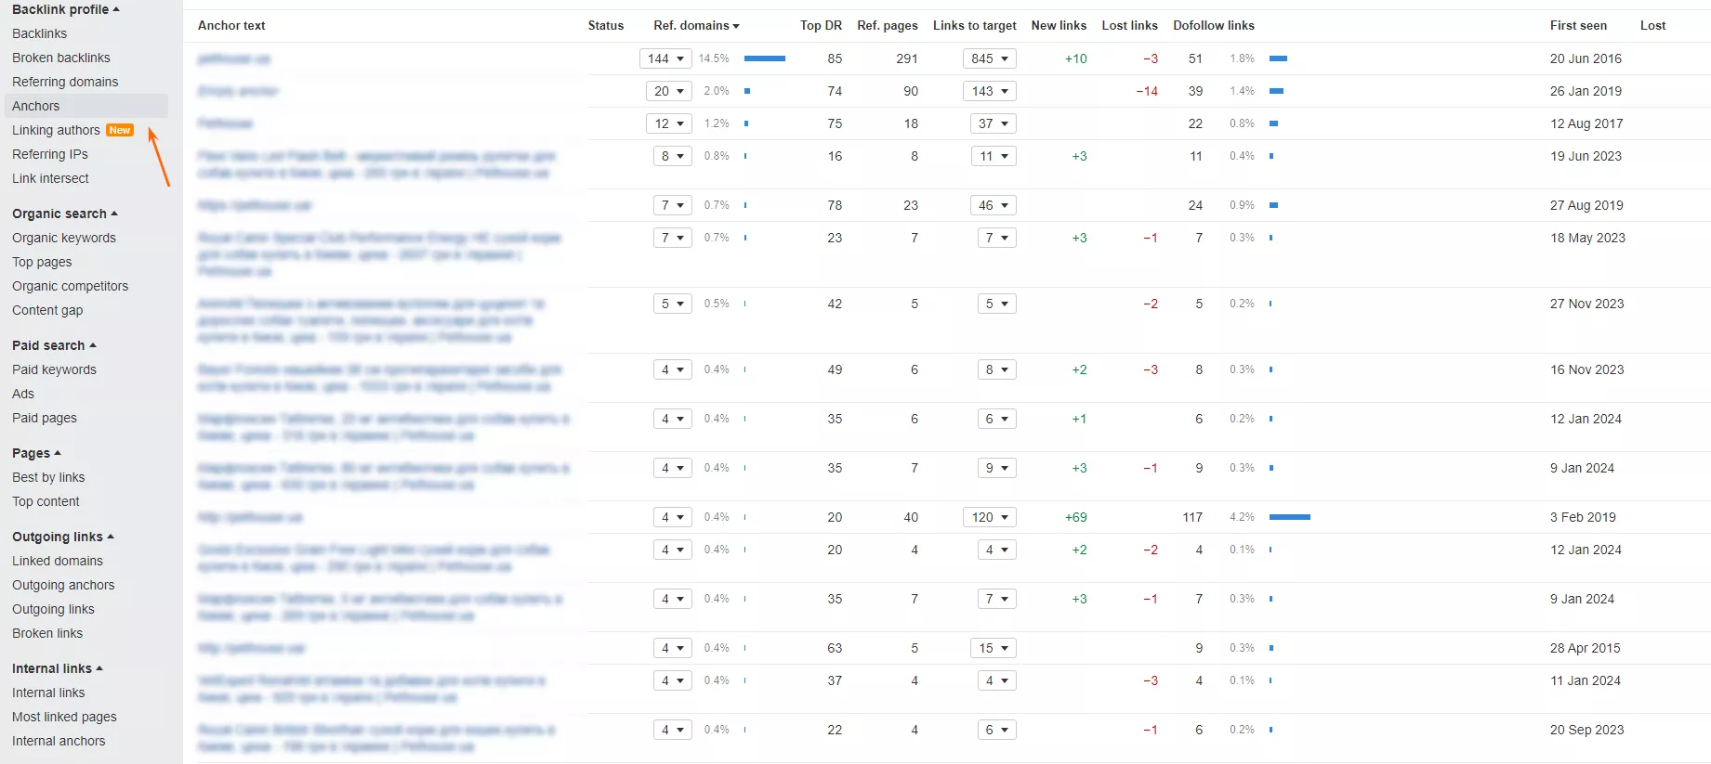This screenshot has height=764, width=1711.
Task: Open Referring IPs report
Action: [x=50, y=154]
